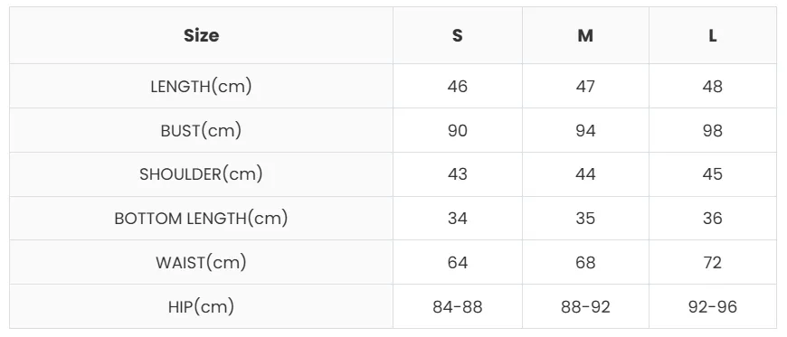Image resolution: width=787 pixels, height=337 pixels.
Task: Select the S size header
Action: (x=457, y=35)
